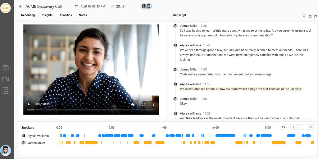The height and width of the screenshot is (159, 318).
Task: Click the back arrow beside ACME Discovery Call
Action: (21, 7)
